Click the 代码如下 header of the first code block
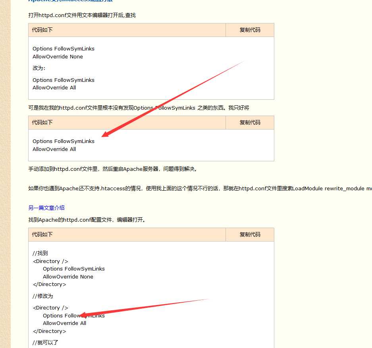Image resolution: width=372 pixels, height=348 pixels. click(x=42, y=29)
